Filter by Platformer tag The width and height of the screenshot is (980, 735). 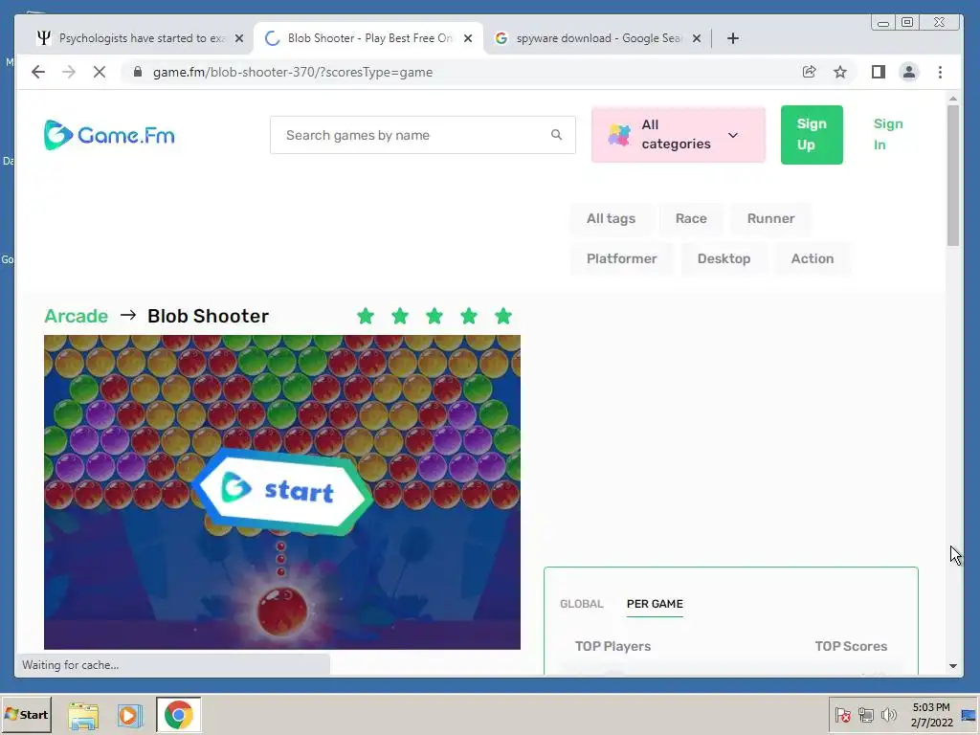621,258
